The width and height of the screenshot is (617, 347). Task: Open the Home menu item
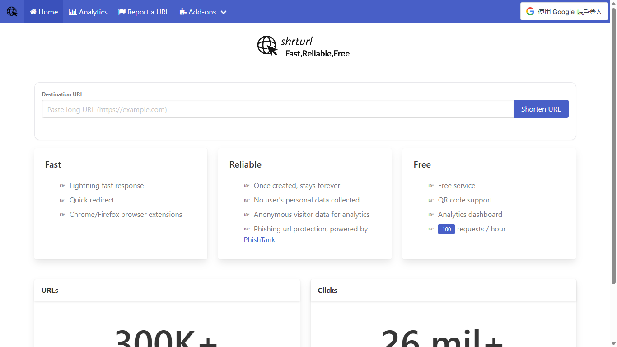tap(44, 12)
